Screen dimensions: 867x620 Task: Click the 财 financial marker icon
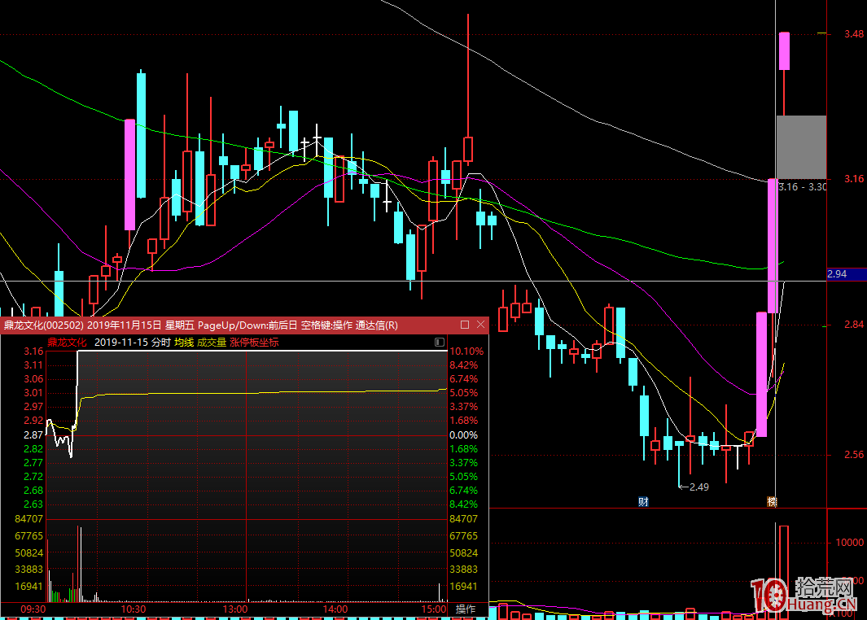point(643,502)
